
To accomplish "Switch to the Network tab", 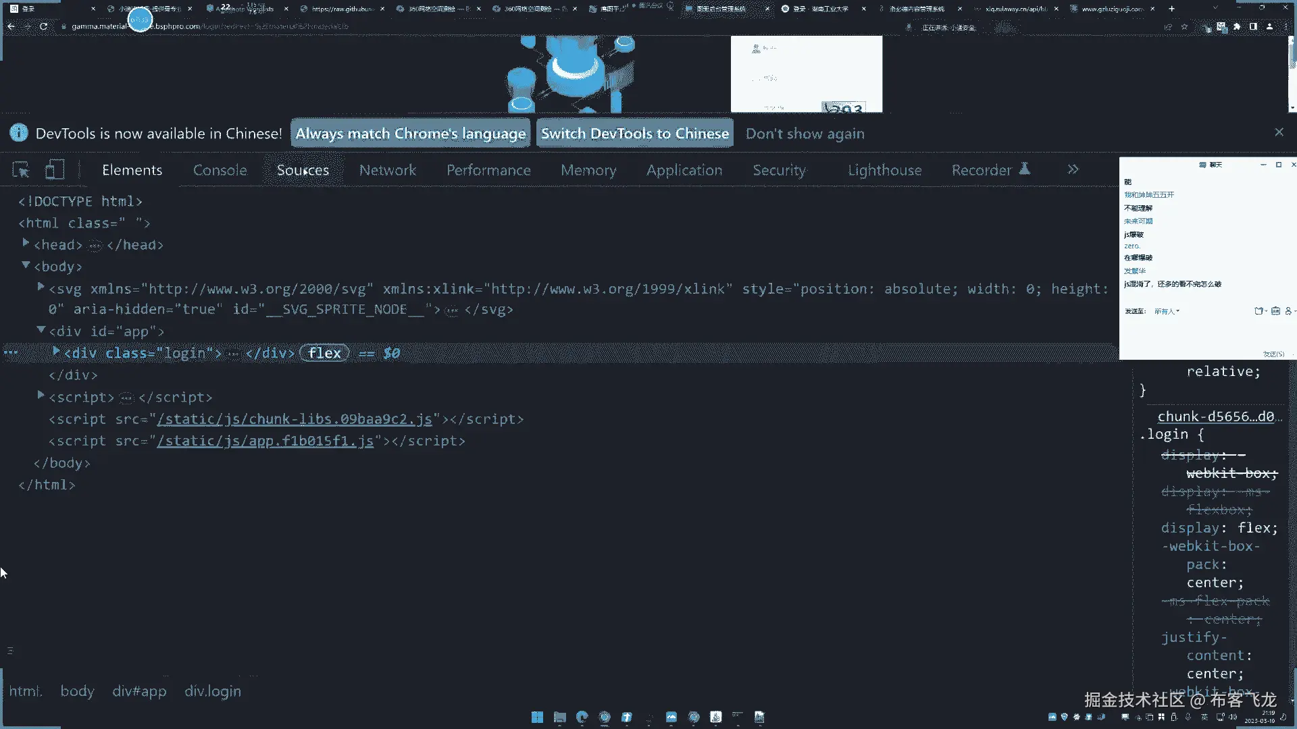I will [x=387, y=170].
